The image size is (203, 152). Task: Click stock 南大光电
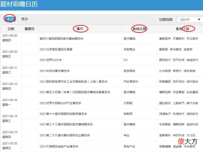point(192,103)
